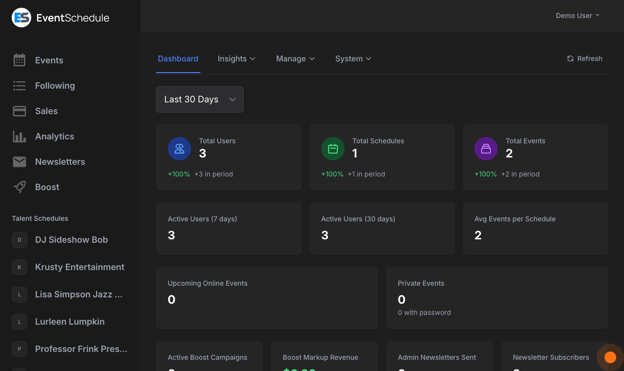Click the DJ Sideshow Bob avatar badge
The height and width of the screenshot is (371, 624).
click(19, 240)
